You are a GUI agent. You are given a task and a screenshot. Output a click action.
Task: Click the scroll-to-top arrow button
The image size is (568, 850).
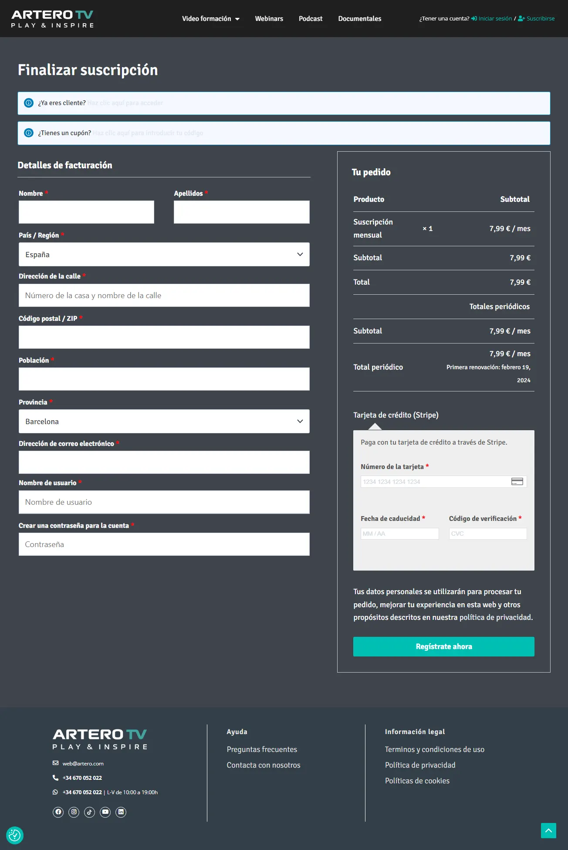(x=548, y=830)
